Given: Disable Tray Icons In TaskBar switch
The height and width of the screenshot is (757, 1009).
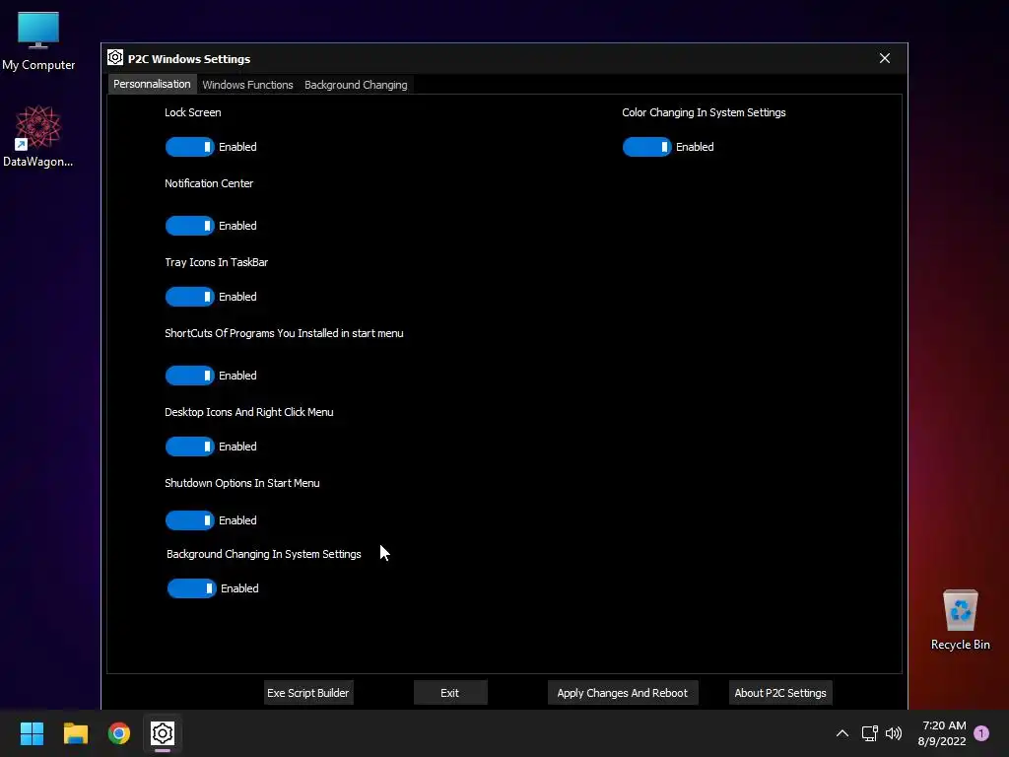Looking at the screenshot, I should [190, 297].
